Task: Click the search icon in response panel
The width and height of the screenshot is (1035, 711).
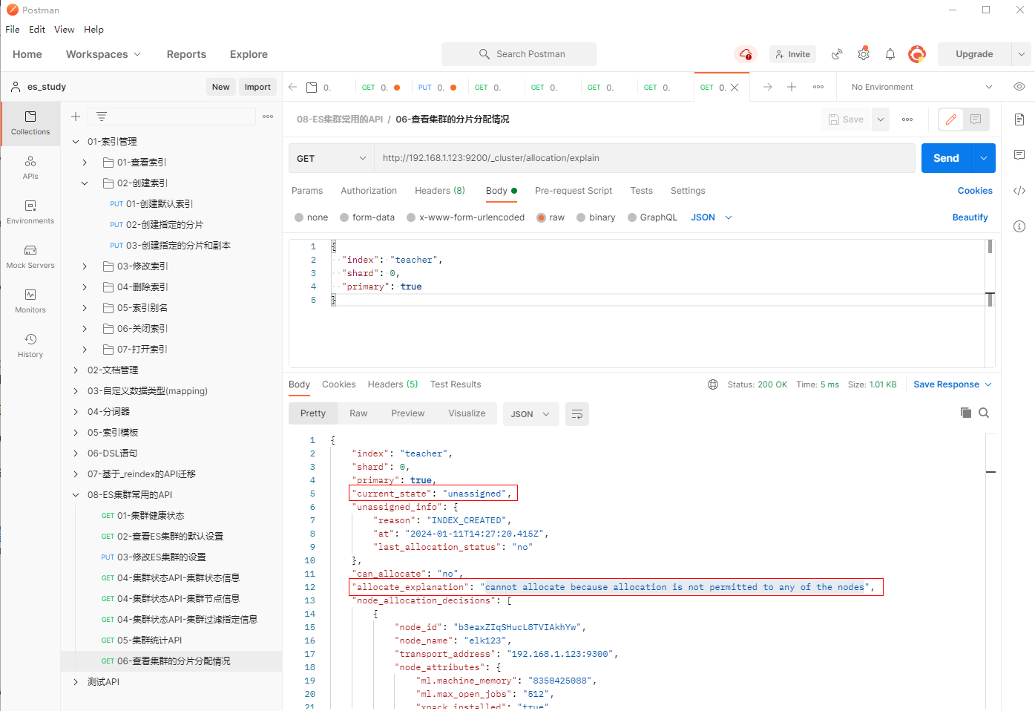Action: 984,413
